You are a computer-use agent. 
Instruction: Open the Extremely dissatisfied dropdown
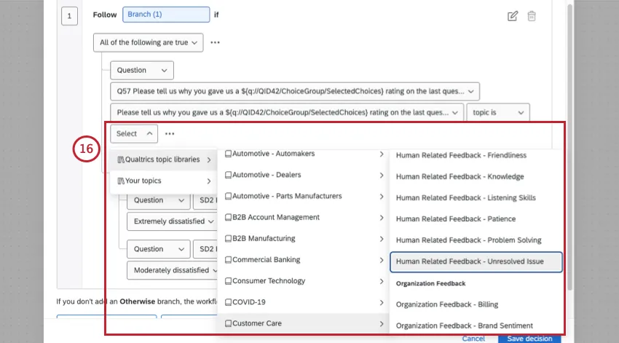(x=172, y=221)
